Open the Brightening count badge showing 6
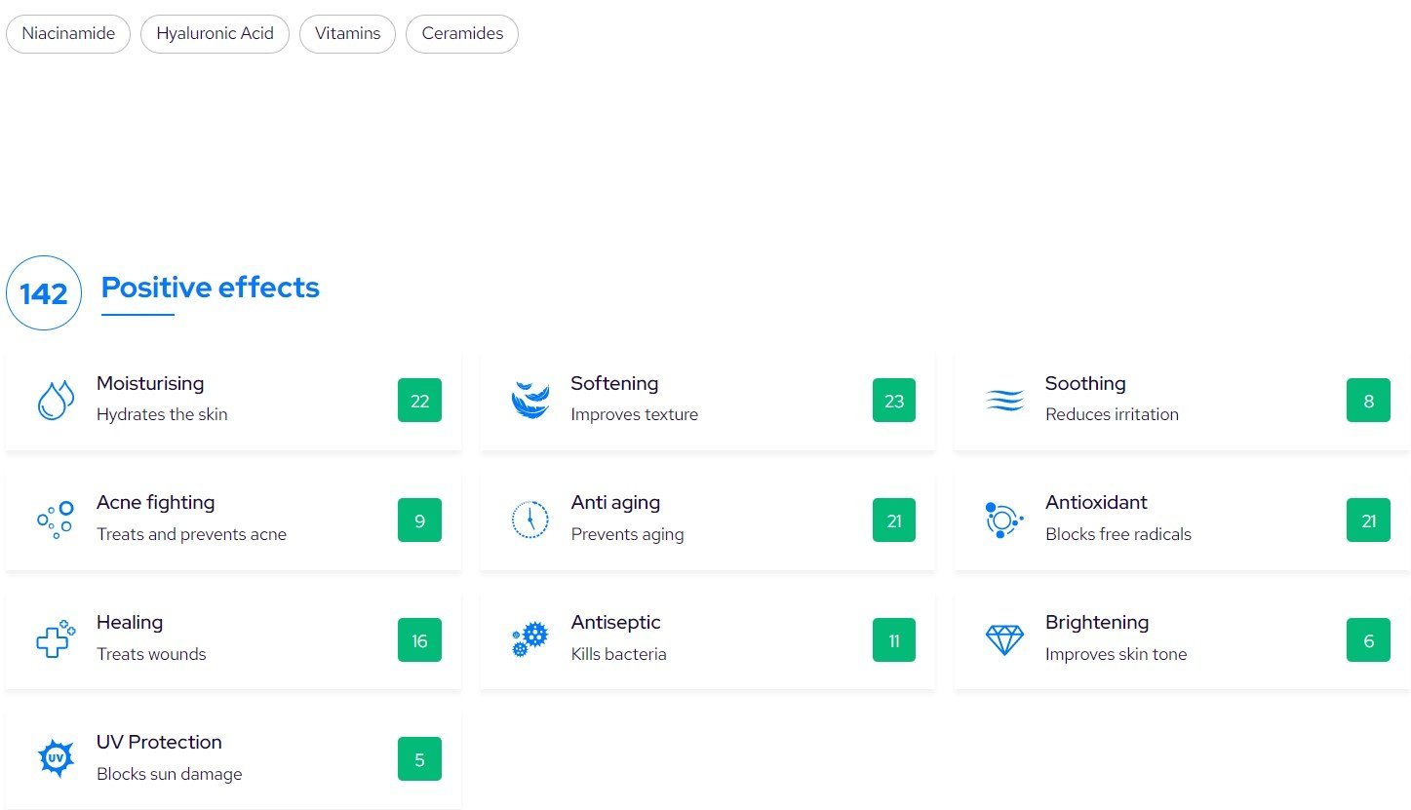This screenshot has height=810, width=1411. 1368,640
